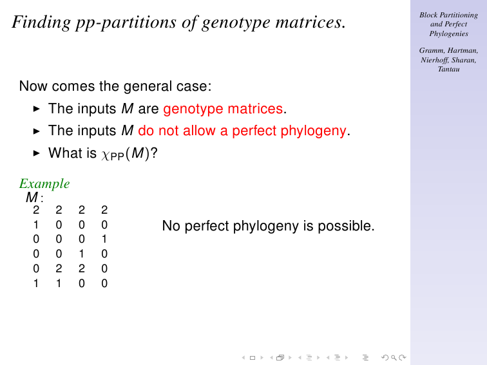Screen dimensions: 487x365
Task: Advance to next slide using right arrow
Action: point(262,357)
